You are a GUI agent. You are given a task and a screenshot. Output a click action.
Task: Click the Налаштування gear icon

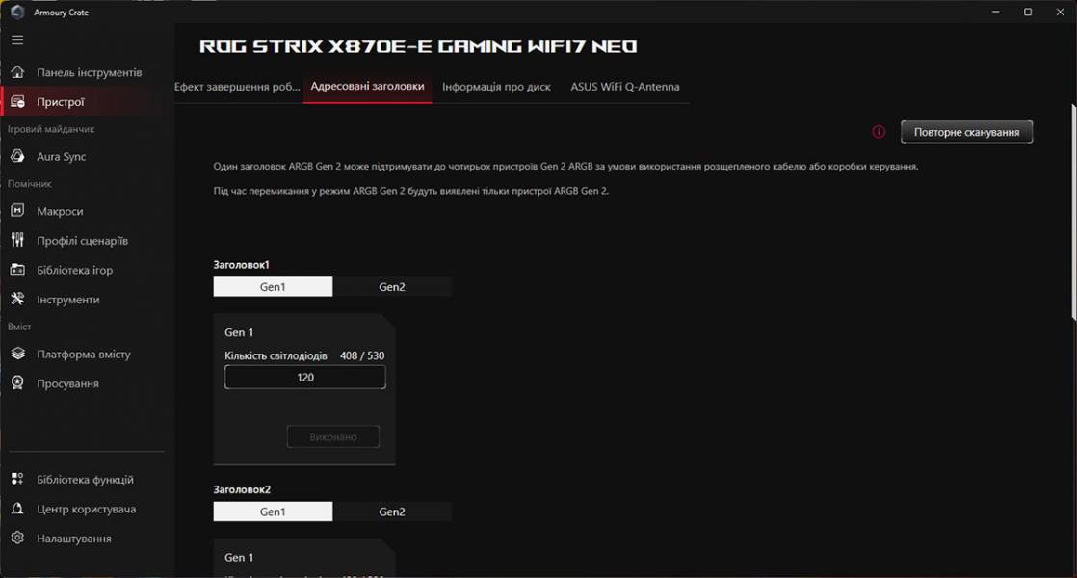18,539
